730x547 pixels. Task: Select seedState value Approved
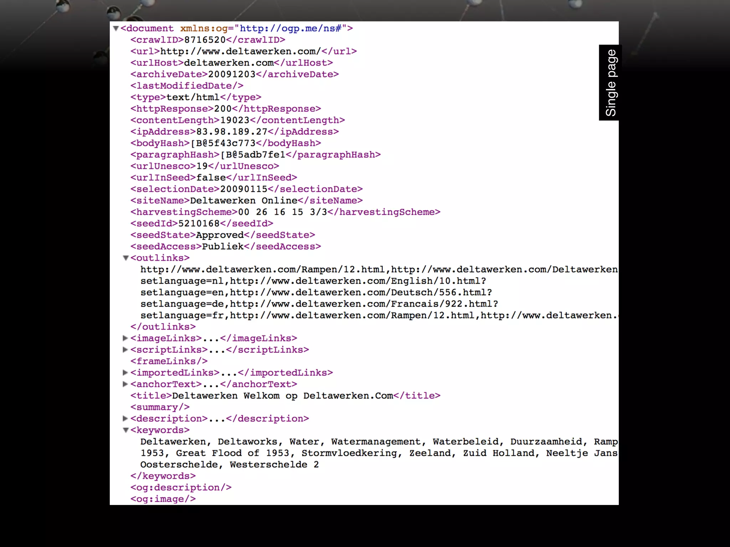(220, 235)
